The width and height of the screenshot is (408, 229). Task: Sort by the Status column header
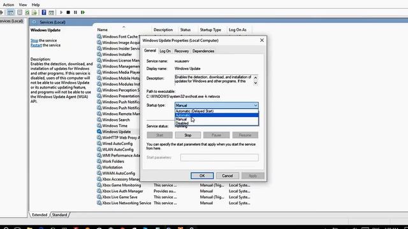click(186, 30)
